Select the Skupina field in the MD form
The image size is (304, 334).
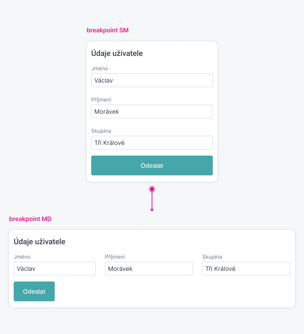point(246,269)
